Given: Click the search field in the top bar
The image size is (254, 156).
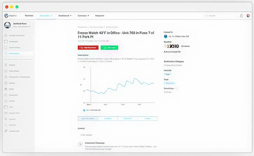Looking at the screenshot, I should (219, 16).
